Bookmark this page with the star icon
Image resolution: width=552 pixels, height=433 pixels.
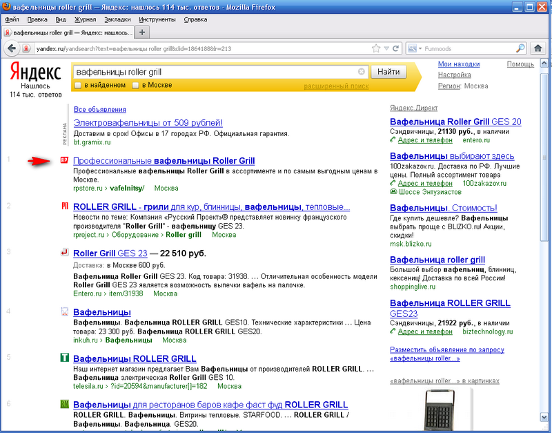tap(376, 48)
